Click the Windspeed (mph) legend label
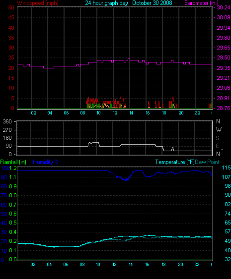 [38, 3]
